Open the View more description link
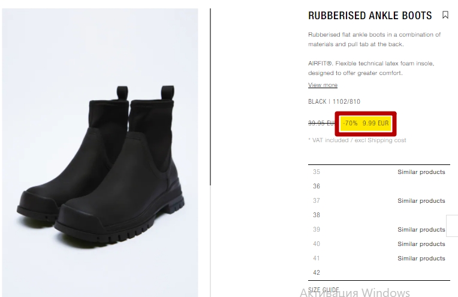 point(323,85)
